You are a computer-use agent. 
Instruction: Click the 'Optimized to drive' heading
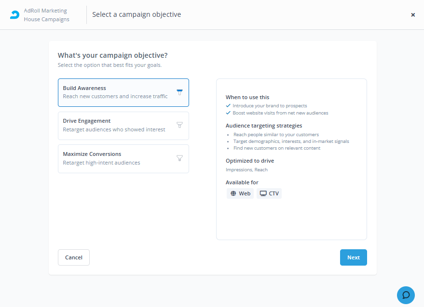(x=250, y=161)
